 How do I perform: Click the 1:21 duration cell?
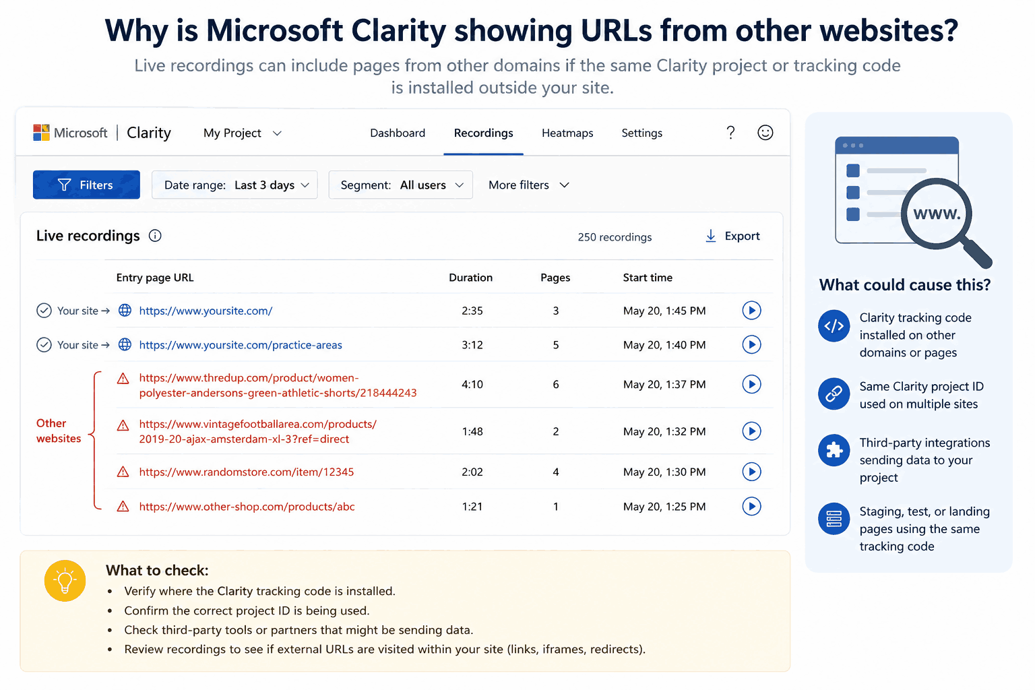click(x=472, y=507)
